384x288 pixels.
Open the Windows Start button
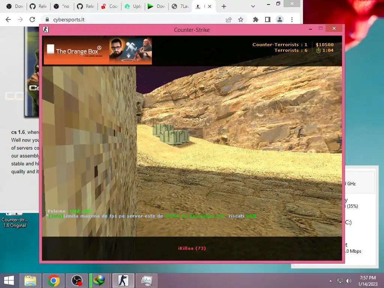[9, 280]
